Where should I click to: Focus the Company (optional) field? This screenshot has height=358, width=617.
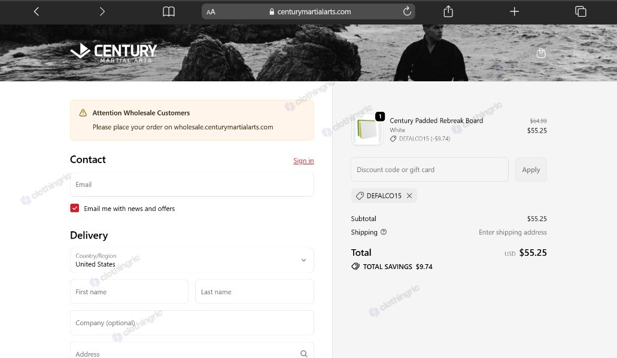point(192,323)
